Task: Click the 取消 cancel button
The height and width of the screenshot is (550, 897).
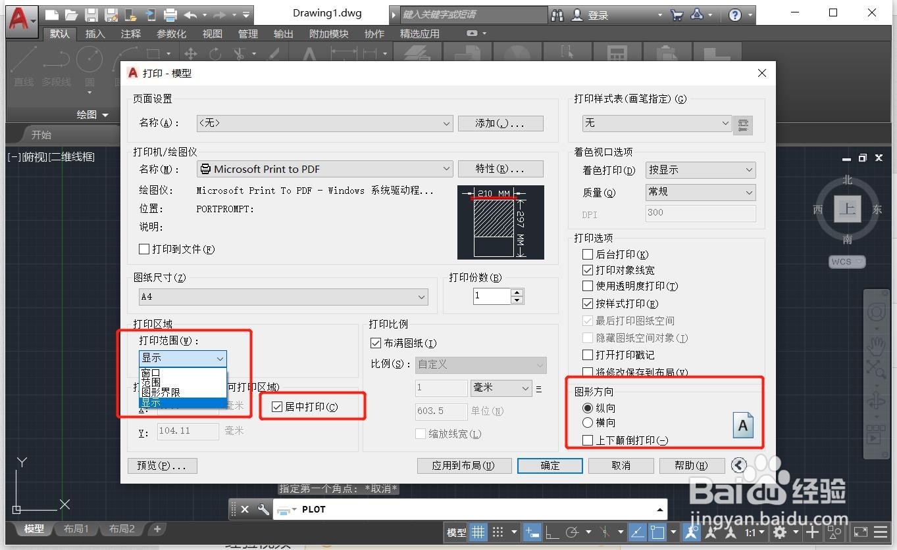Action: (621, 465)
